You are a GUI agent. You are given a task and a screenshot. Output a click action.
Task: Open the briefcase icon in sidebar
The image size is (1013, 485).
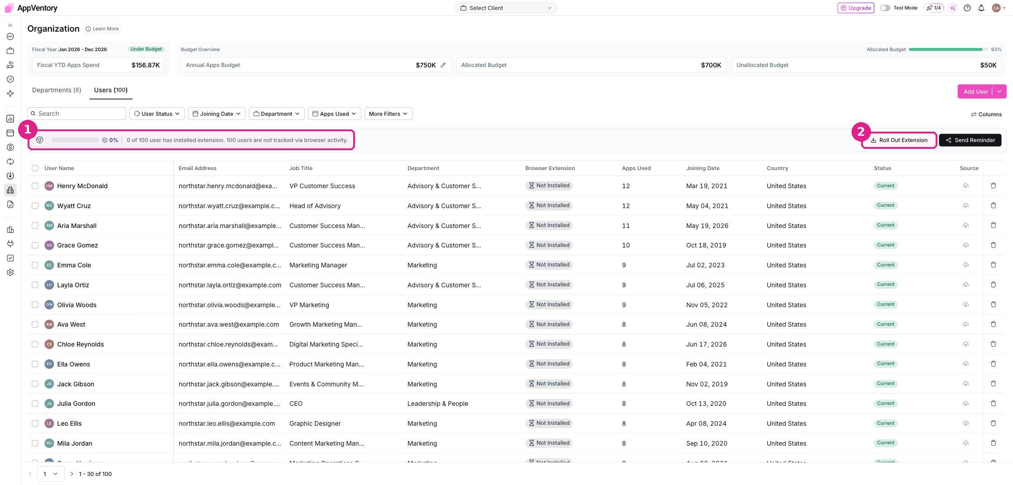point(10,51)
